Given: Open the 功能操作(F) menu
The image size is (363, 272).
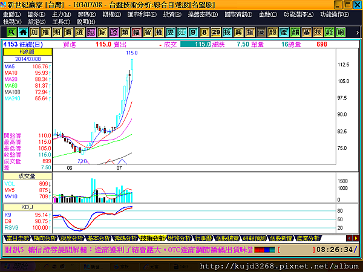Looking at the screenshot, I should tap(335, 15).
